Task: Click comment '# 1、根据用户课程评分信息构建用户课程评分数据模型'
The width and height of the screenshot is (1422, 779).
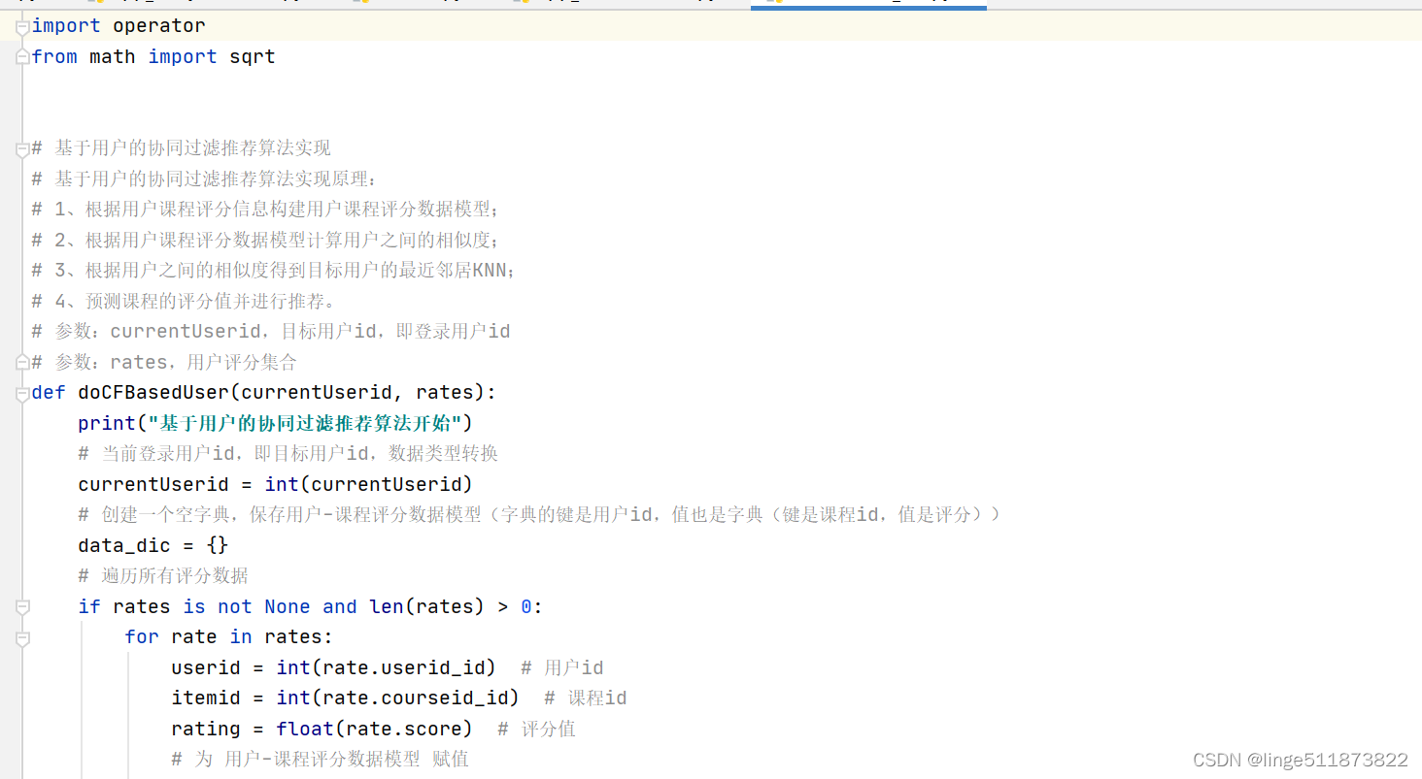Action: tap(266, 210)
